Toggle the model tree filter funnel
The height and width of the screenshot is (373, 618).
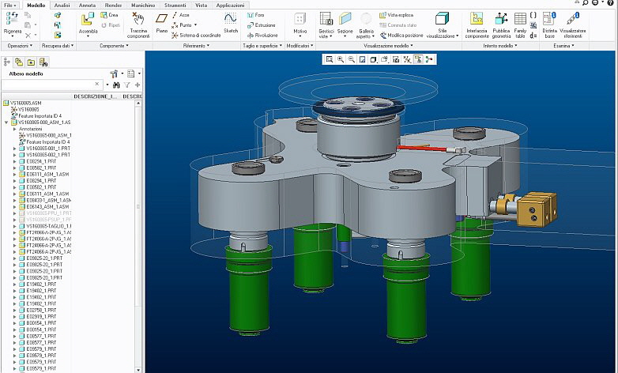[x=126, y=85]
